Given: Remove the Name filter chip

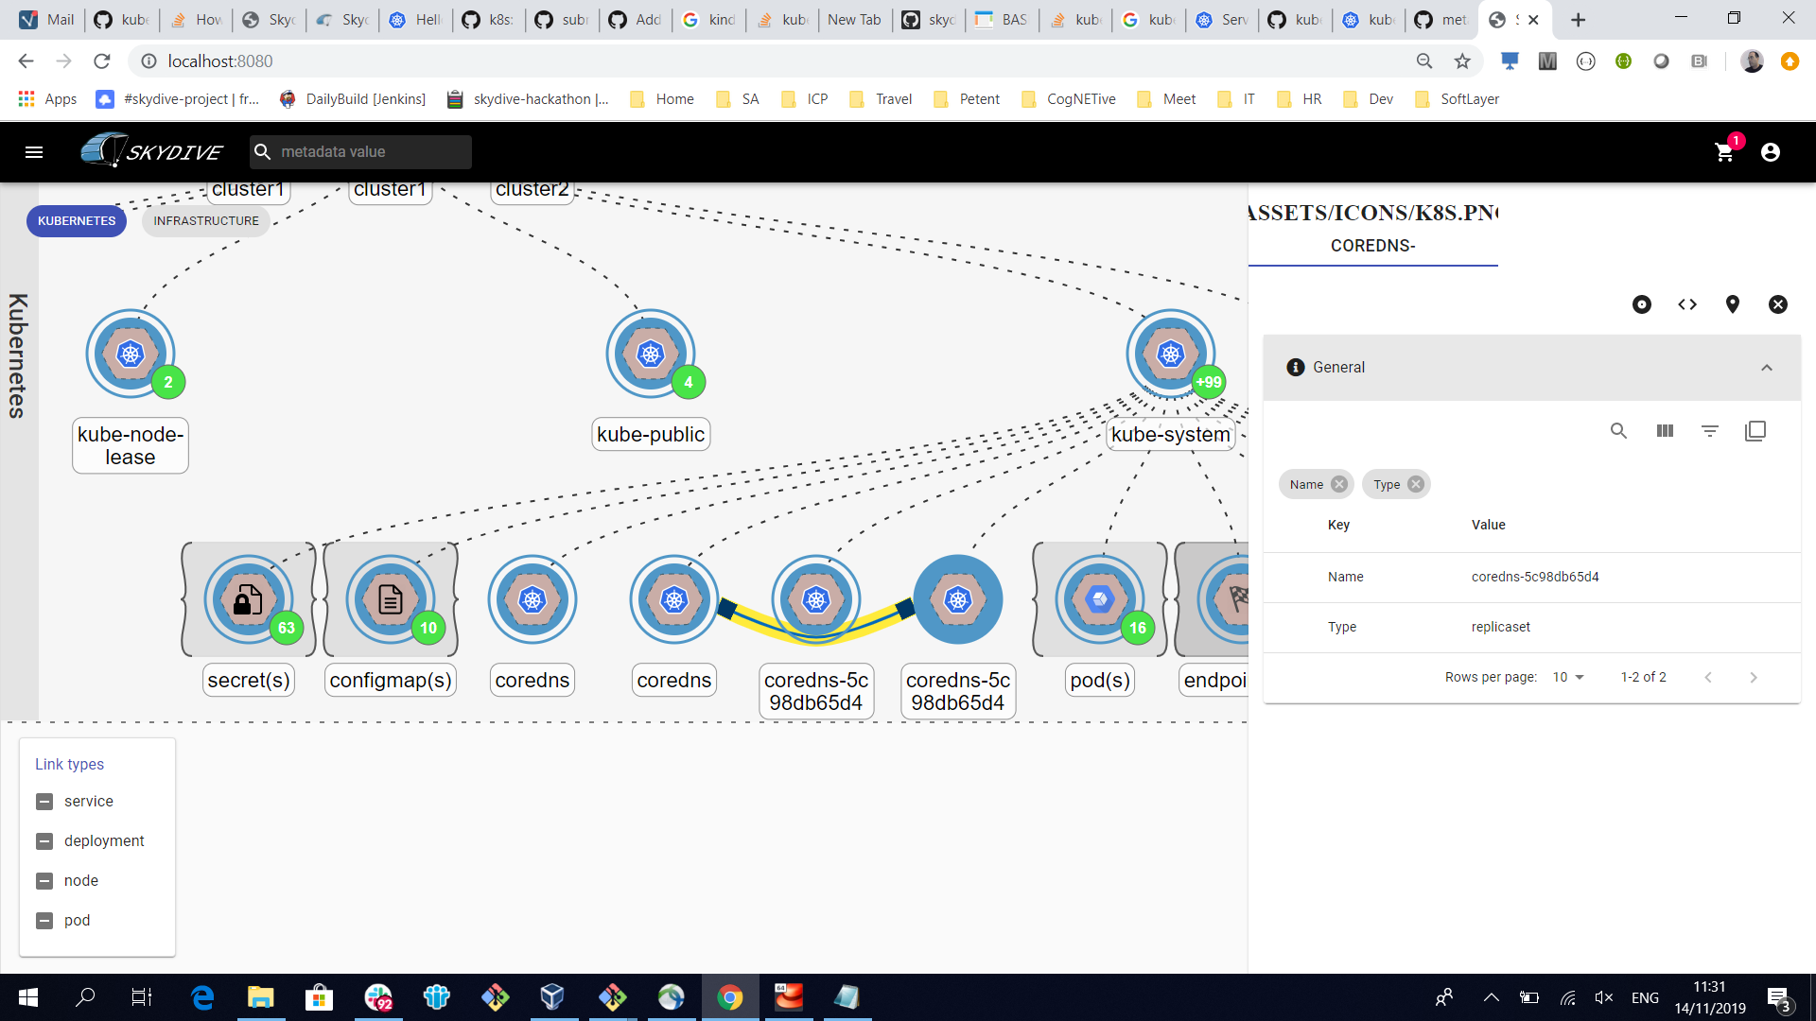Looking at the screenshot, I should click(x=1339, y=484).
